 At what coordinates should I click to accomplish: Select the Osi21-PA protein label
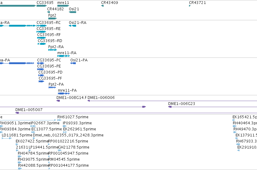[79, 60]
